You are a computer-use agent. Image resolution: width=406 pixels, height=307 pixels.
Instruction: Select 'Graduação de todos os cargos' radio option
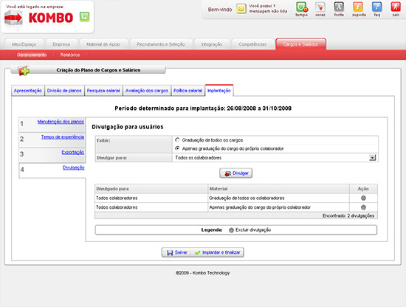[177, 139]
